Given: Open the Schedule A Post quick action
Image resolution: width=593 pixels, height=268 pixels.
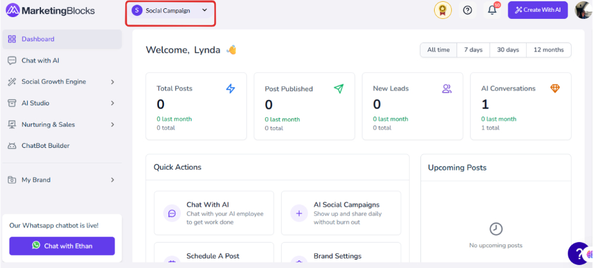Looking at the screenshot, I should click(213, 252).
